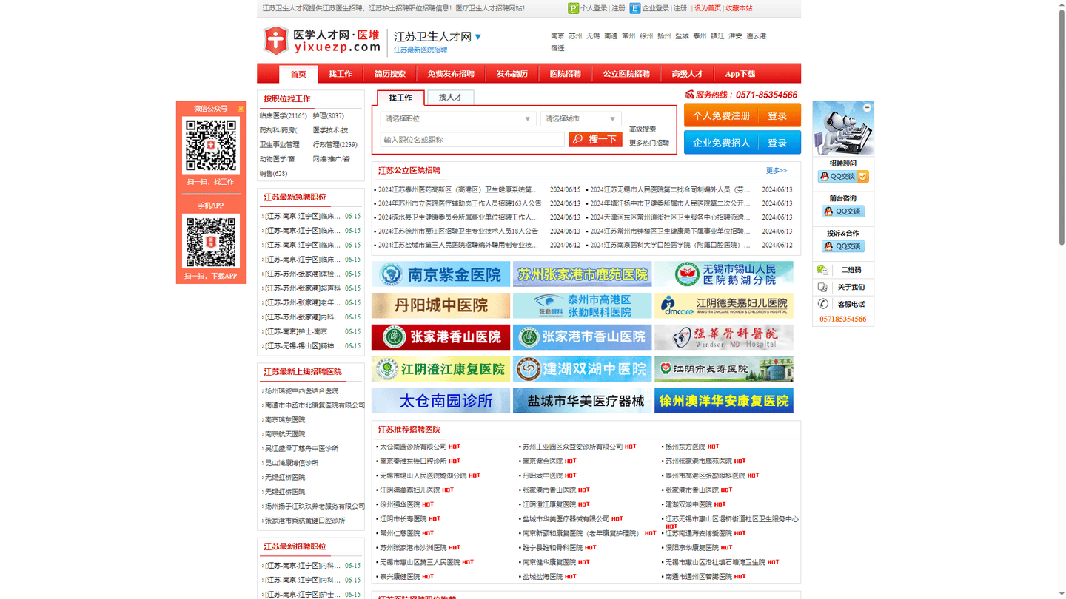Click QQ交谈 under 前台咨询

tap(843, 211)
